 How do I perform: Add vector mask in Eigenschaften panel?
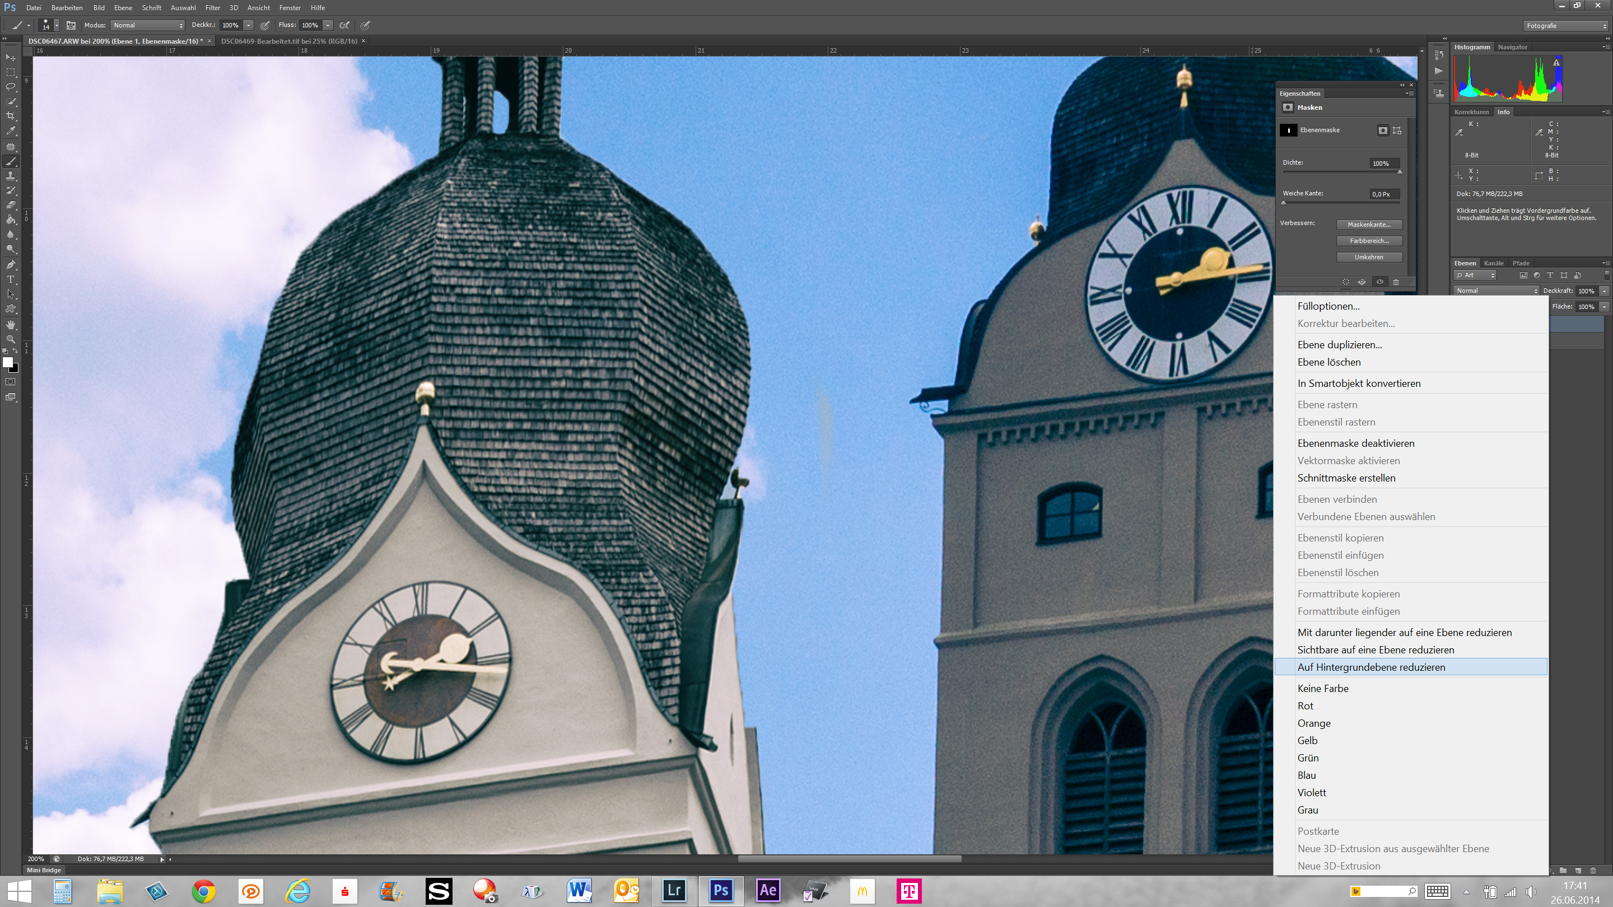point(1397,130)
